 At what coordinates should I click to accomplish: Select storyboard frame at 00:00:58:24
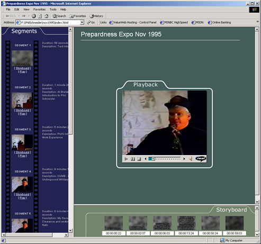click(x=211, y=223)
